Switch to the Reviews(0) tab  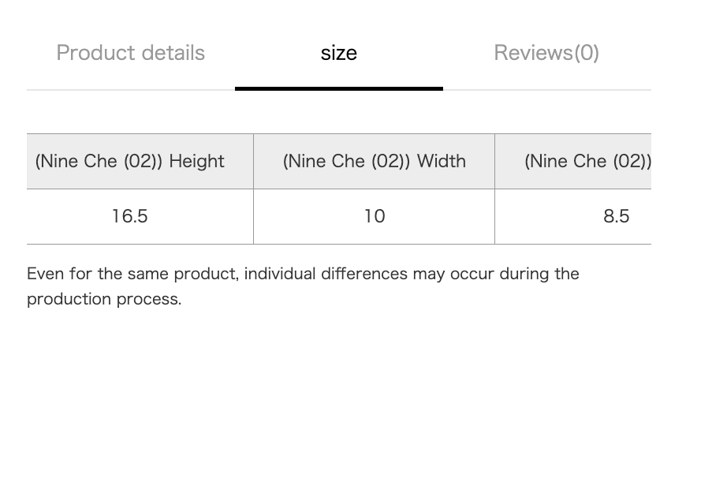[x=546, y=53]
